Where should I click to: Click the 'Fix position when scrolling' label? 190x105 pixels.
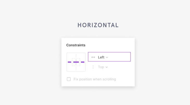pos(95,79)
